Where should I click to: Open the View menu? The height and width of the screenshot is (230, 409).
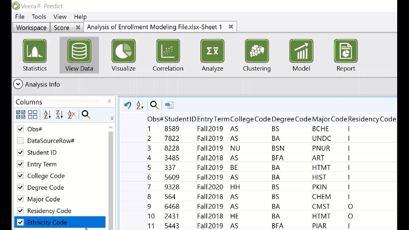point(60,17)
